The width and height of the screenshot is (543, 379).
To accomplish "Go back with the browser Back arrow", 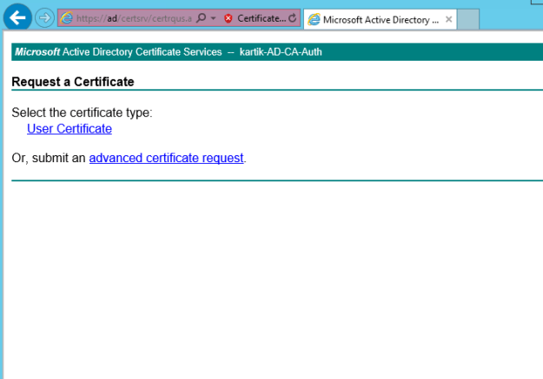I will coord(17,17).
